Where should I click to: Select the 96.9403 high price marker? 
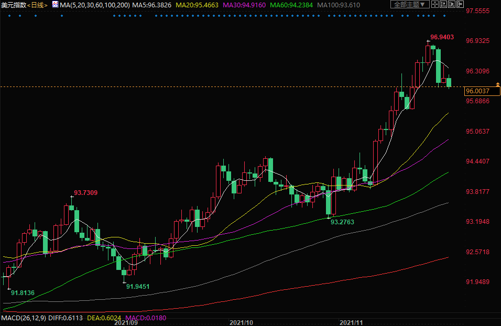[x=441, y=37]
